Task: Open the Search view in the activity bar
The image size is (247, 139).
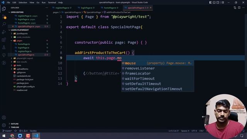Action: [4, 24]
